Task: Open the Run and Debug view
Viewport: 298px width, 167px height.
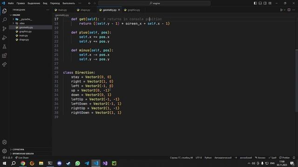Action: 4,38
